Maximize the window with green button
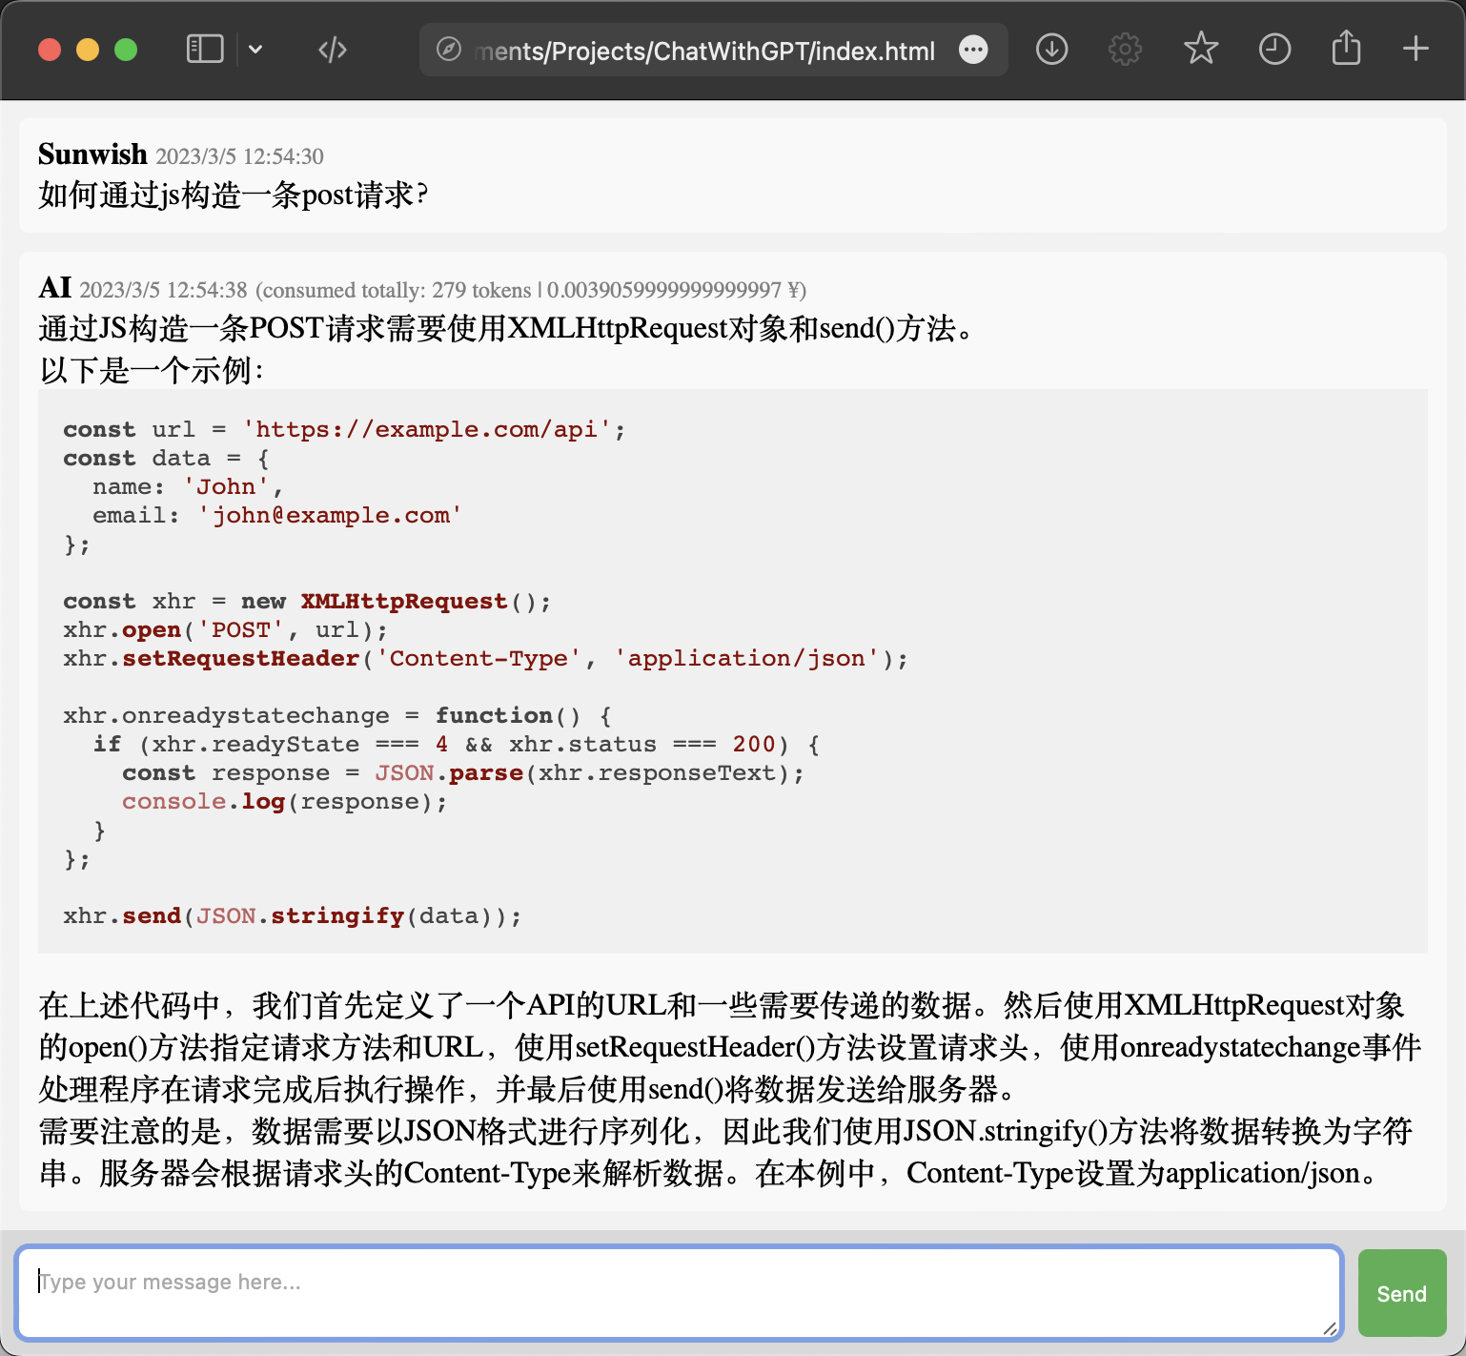The height and width of the screenshot is (1356, 1466). (x=126, y=50)
